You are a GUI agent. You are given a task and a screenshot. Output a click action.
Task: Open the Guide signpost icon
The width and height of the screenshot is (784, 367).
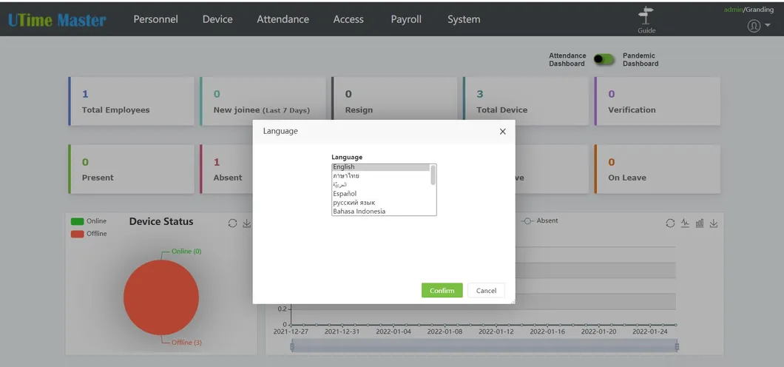coord(646,16)
